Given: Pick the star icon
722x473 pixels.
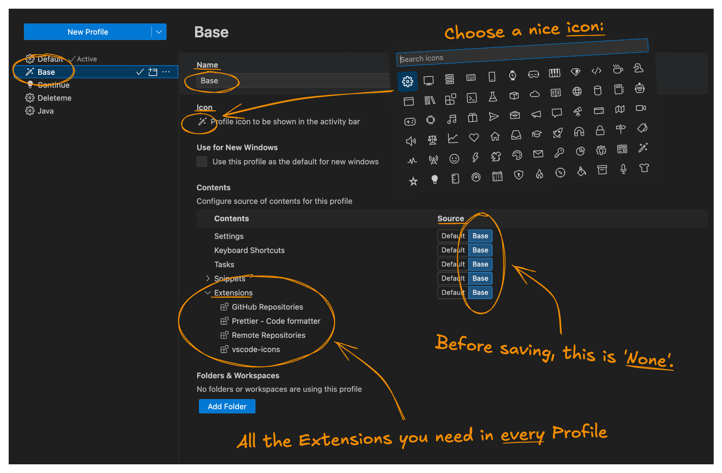Looking at the screenshot, I should pyautogui.click(x=413, y=181).
